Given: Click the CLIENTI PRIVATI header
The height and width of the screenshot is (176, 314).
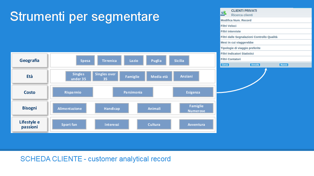Looking at the screenshot, I should (244, 10).
